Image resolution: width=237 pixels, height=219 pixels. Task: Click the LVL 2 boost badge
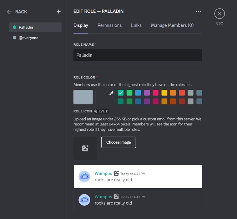[x=101, y=111]
